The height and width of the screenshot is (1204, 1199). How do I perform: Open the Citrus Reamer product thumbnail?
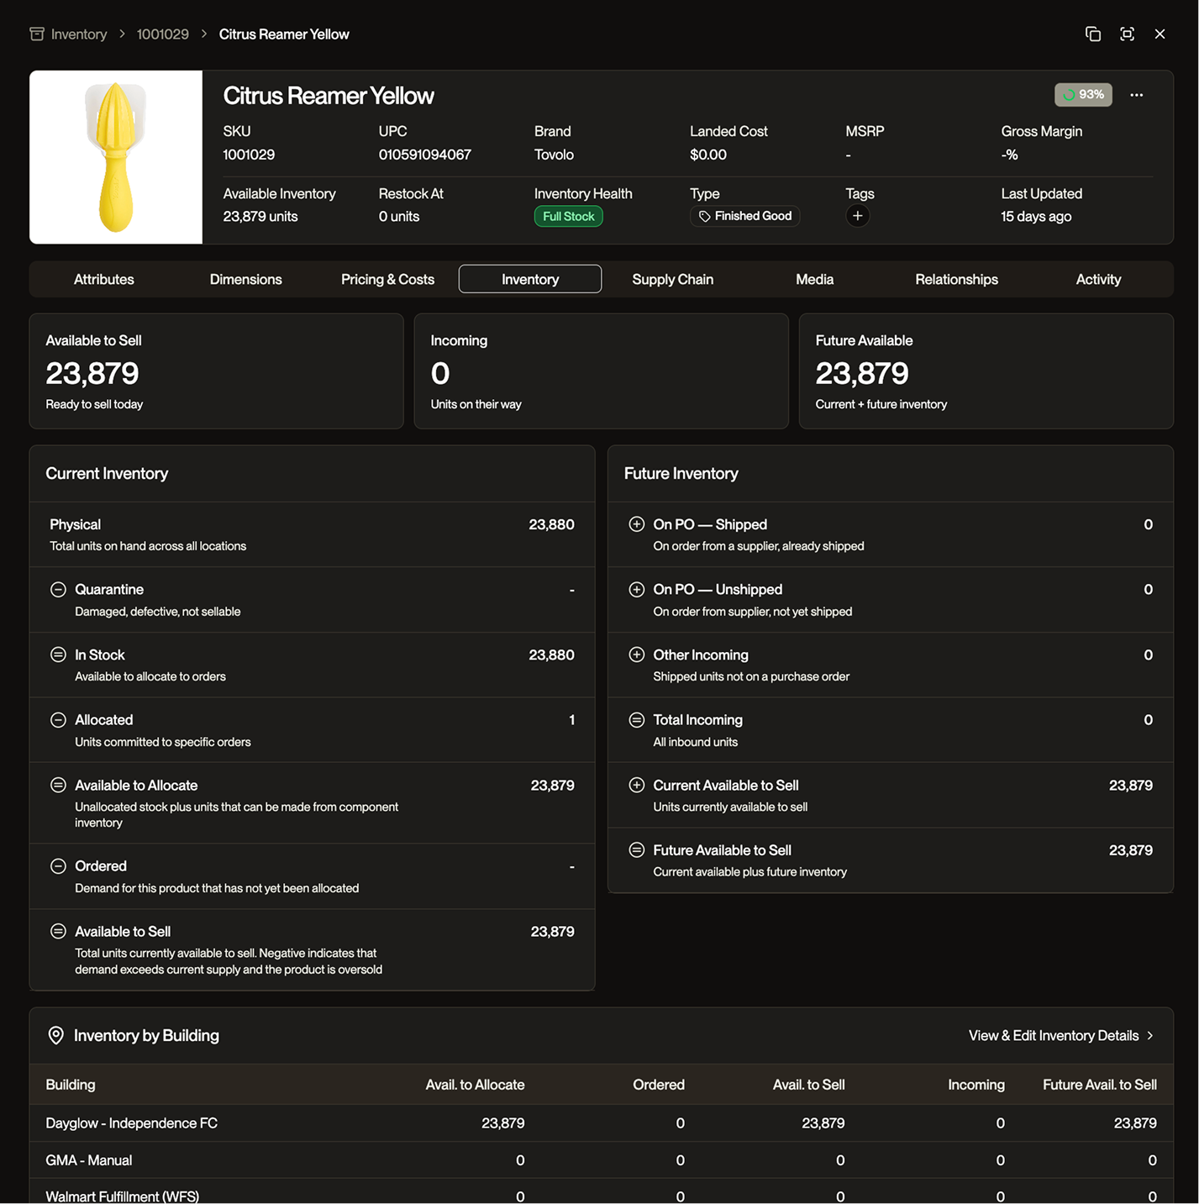click(116, 157)
